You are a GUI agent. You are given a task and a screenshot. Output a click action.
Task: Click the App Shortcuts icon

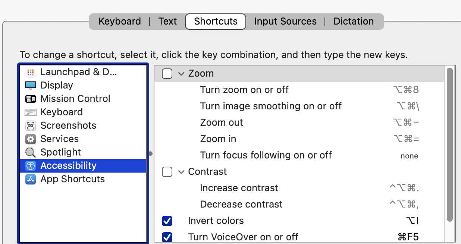pos(31,179)
